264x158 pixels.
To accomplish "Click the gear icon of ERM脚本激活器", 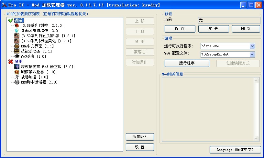I will click(x=17, y=82).
